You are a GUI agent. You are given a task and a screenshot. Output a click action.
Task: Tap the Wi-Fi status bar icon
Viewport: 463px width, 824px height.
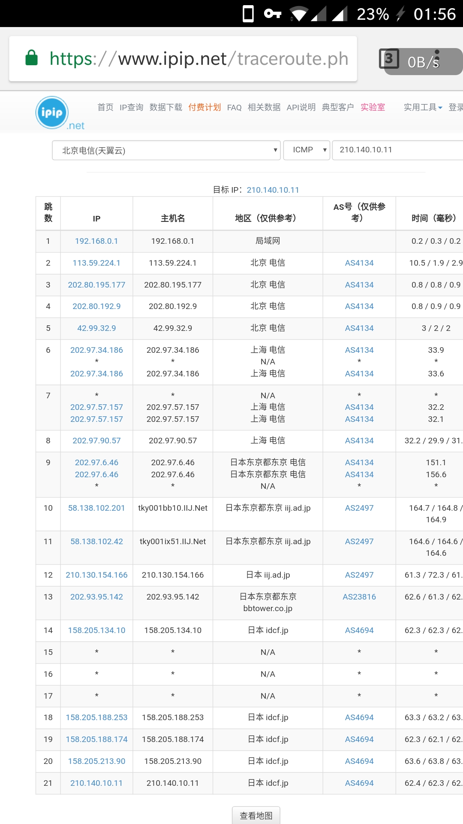point(298,14)
